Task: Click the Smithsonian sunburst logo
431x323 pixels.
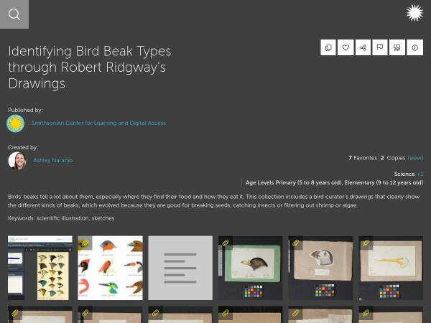Action: click(x=414, y=13)
